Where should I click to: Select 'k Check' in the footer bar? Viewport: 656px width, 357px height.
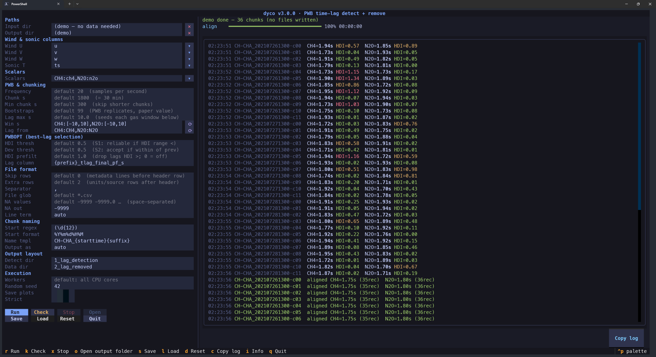[x=36, y=351]
